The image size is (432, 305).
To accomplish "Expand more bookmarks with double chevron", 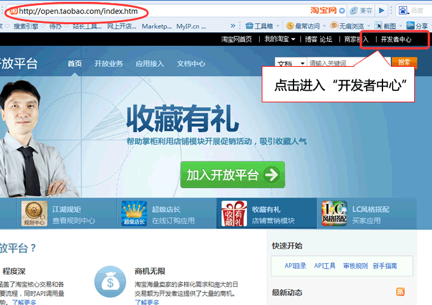I will pos(233,25).
